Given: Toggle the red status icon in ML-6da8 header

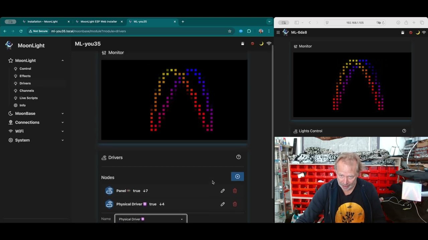Looking at the screenshot, I should click(x=411, y=32).
